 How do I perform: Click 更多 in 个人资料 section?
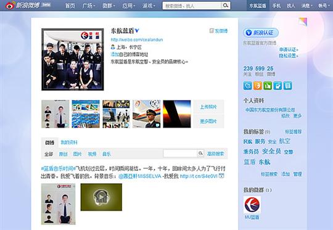tap(297, 116)
